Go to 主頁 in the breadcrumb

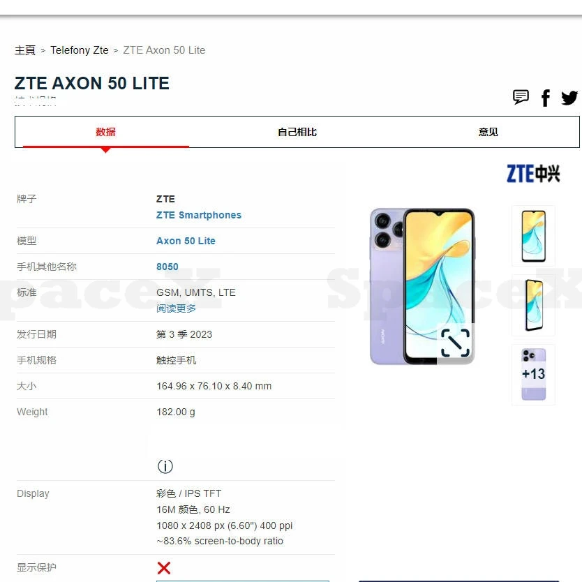25,50
